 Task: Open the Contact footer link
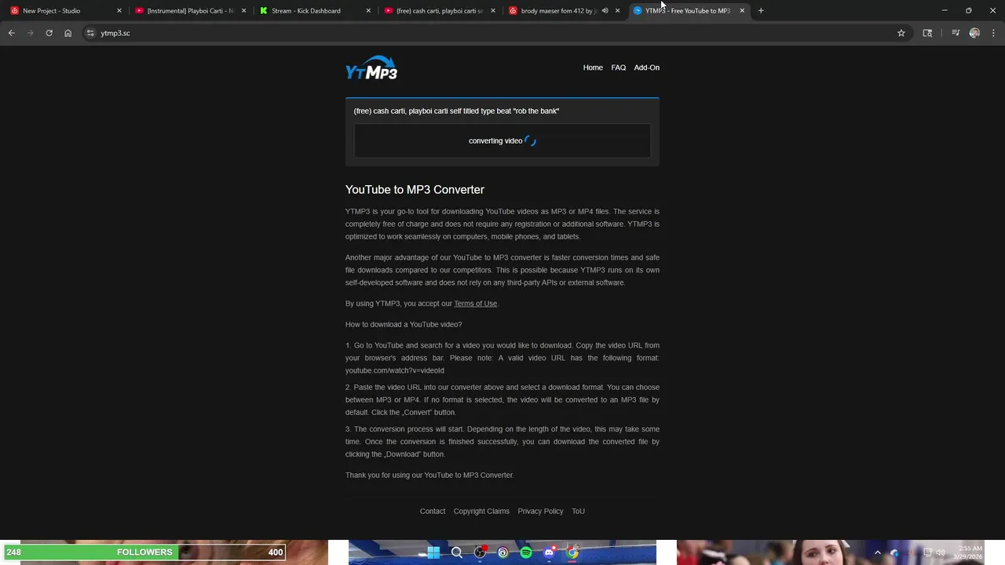coord(433,511)
